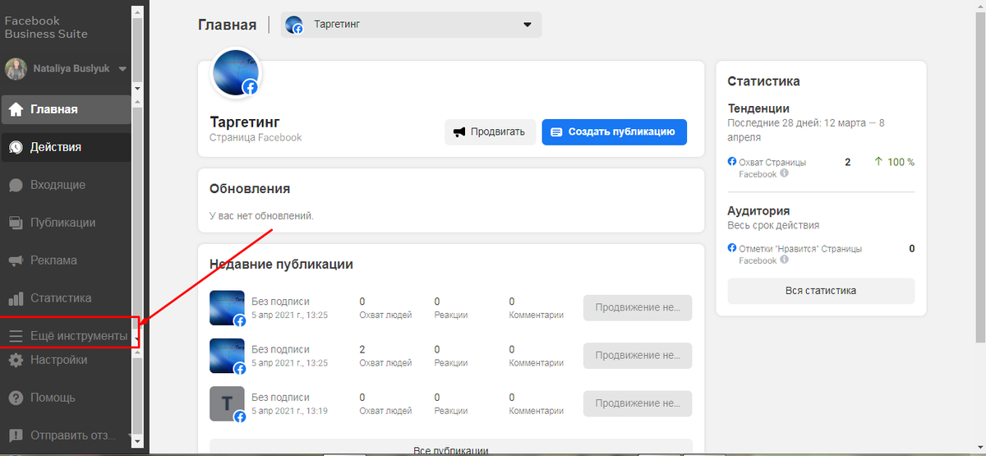Click thumbnail of post with 2 Охват людей
This screenshot has width=986, height=456.
click(228, 356)
